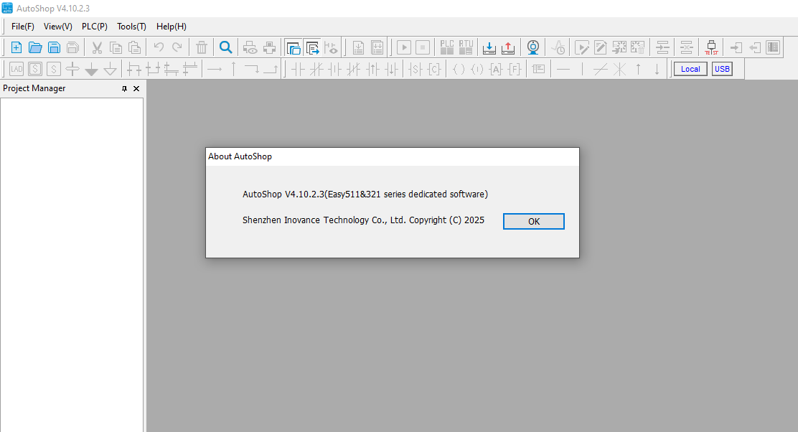Open the PLC(P) menu
798x432 pixels.
(x=95, y=27)
